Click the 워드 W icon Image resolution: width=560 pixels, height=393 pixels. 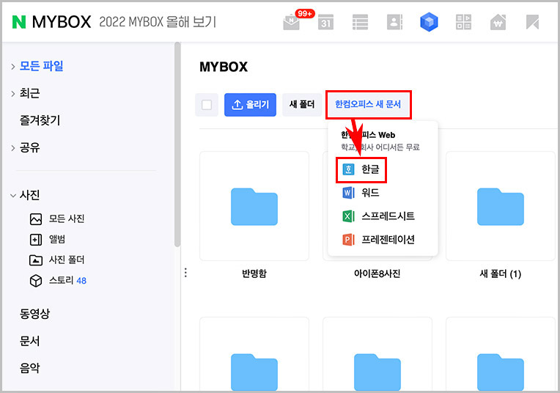[348, 193]
